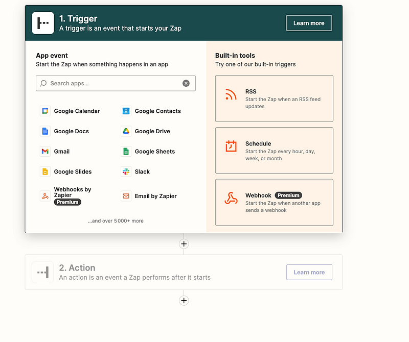Add a step below the Action
The height and width of the screenshot is (342, 409).
[184, 301]
